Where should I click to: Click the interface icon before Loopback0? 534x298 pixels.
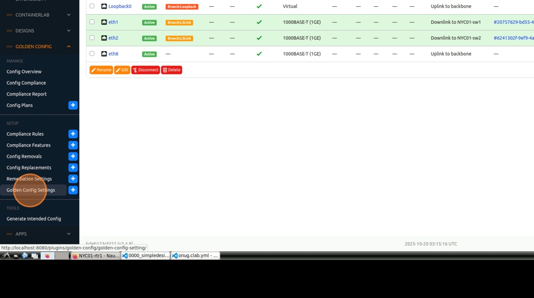pos(104,6)
